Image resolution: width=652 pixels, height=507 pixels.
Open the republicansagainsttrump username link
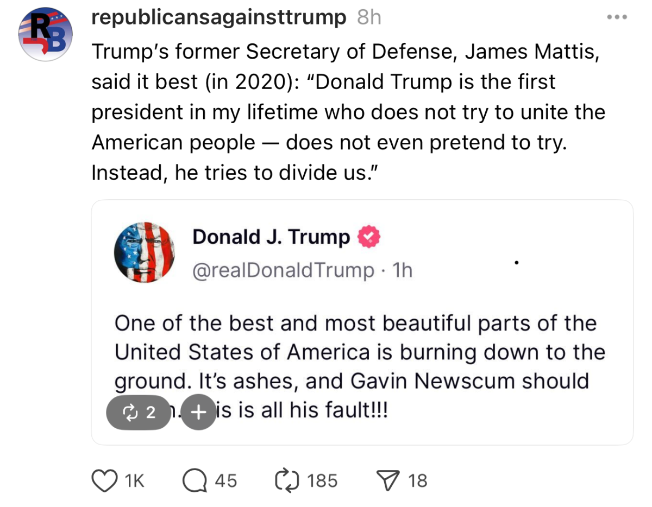tap(218, 18)
